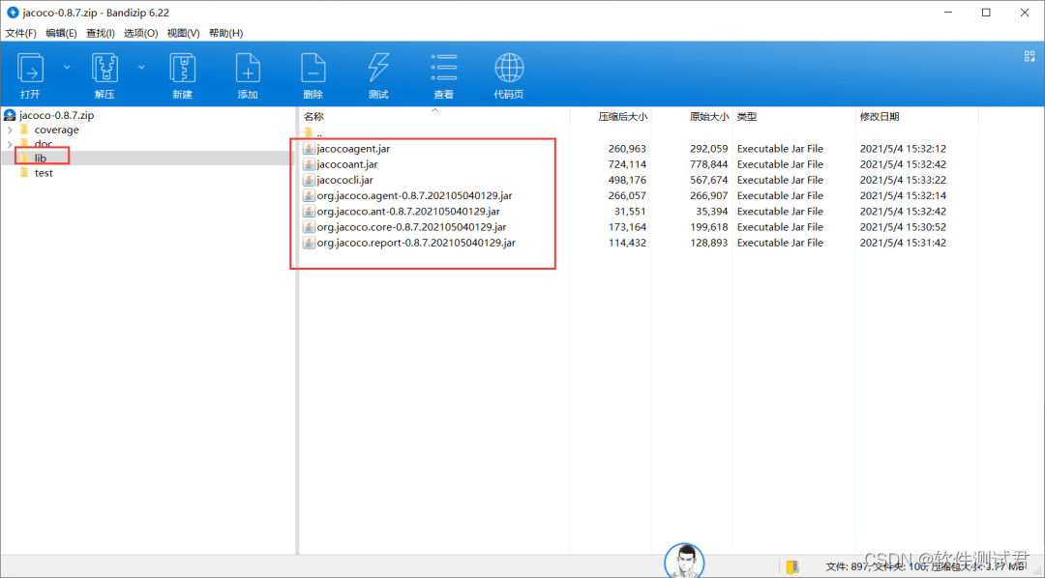This screenshot has width=1045, height=578.
Task: Open the Help (帮助) menu
Action: click(x=225, y=33)
